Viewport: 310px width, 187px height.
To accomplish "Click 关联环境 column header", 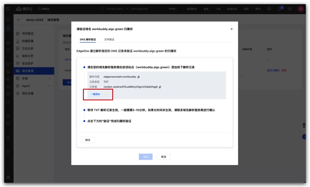I will click(247, 49).
